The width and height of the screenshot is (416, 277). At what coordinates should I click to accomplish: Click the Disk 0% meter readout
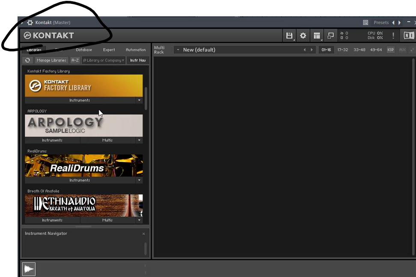(x=375, y=38)
